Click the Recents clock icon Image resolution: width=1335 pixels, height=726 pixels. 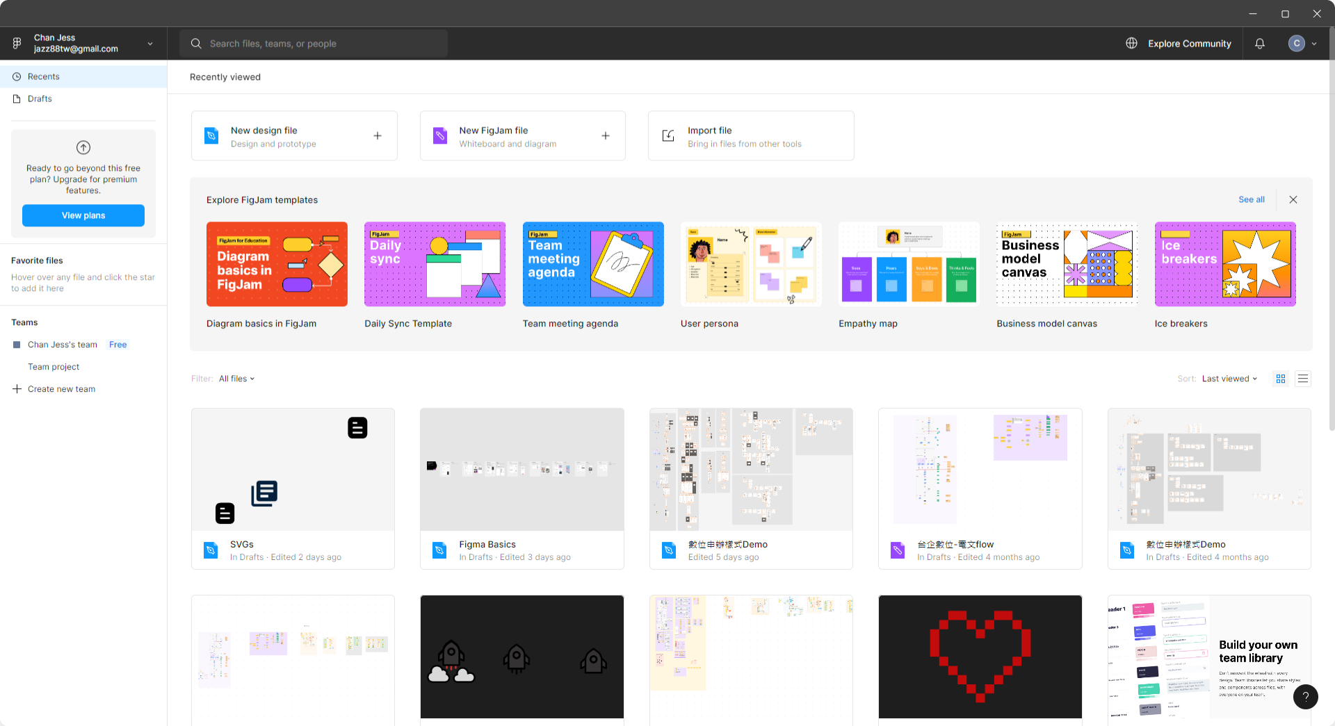point(17,76)
